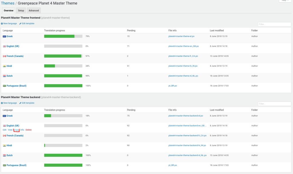
Task: Click Edit action under backend English (UK)
Action: tap(5, 130)
